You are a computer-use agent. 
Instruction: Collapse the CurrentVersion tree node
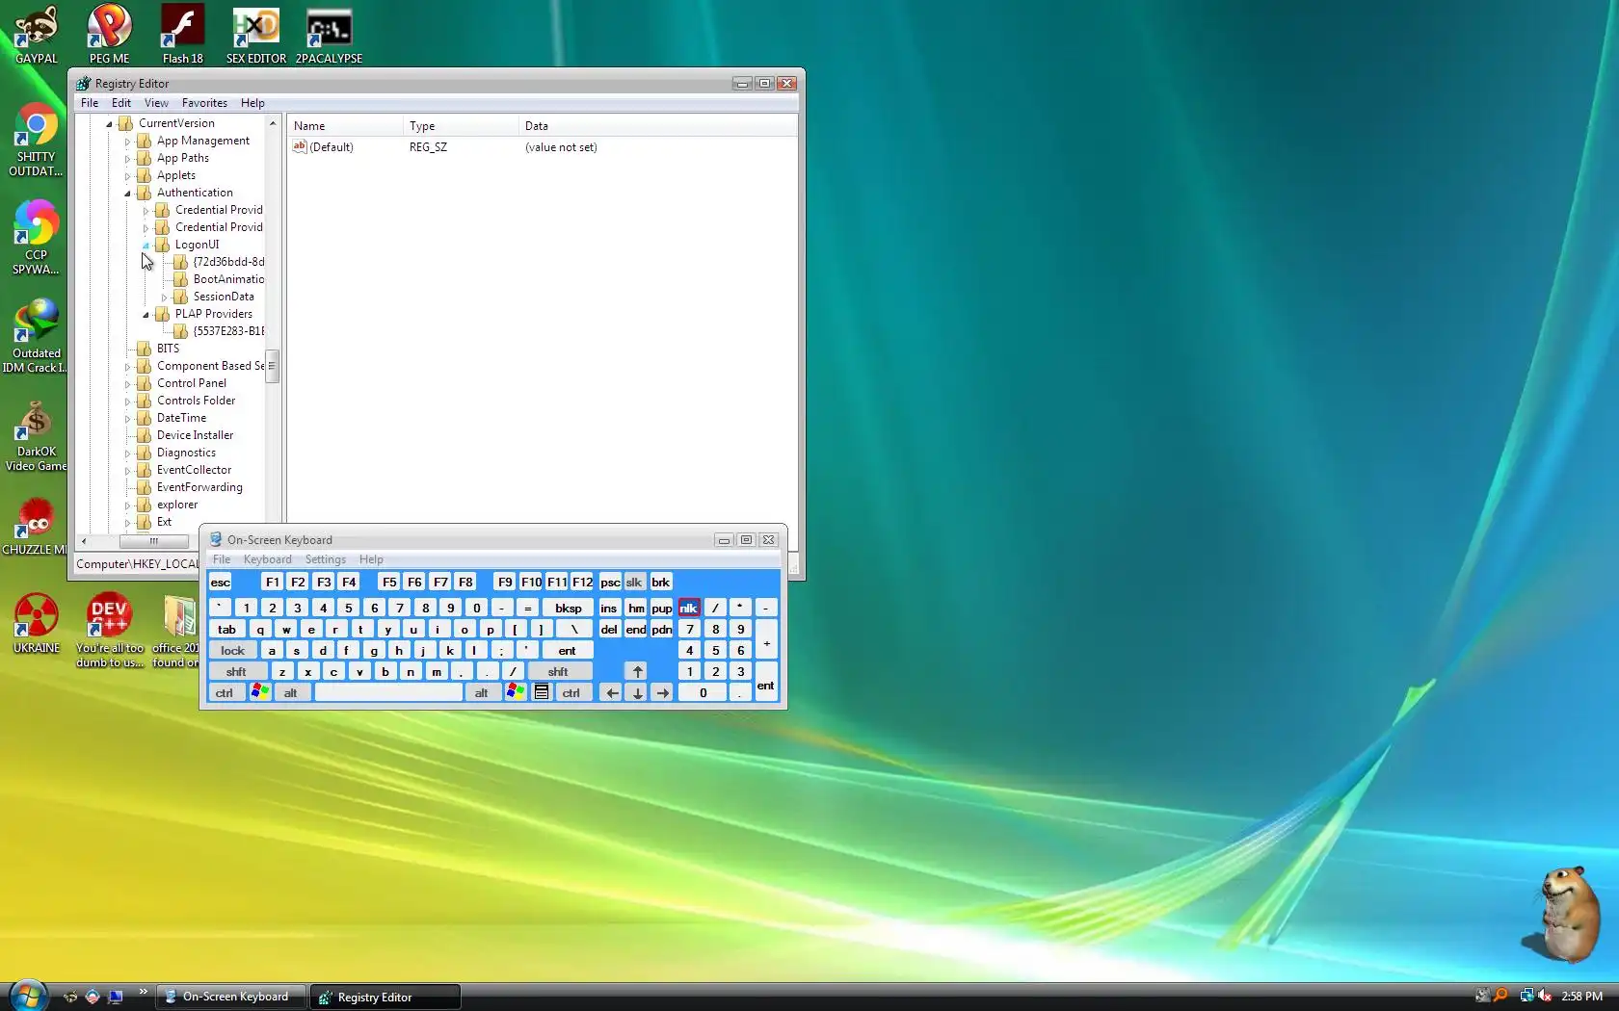109,124
